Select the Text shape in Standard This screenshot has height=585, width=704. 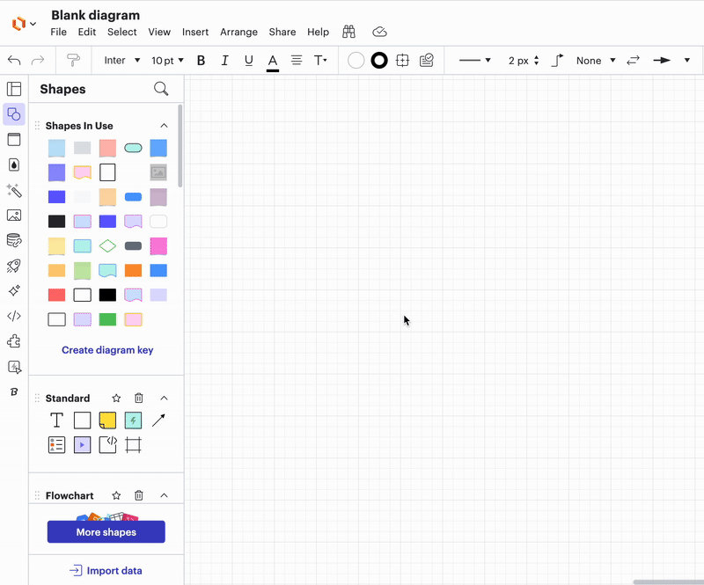click(56, 420)
